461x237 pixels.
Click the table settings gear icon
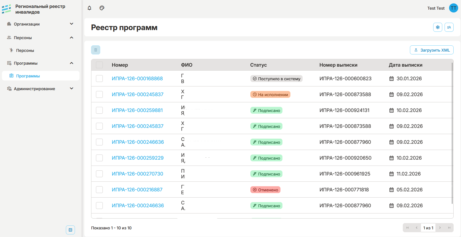pos(437,27)
